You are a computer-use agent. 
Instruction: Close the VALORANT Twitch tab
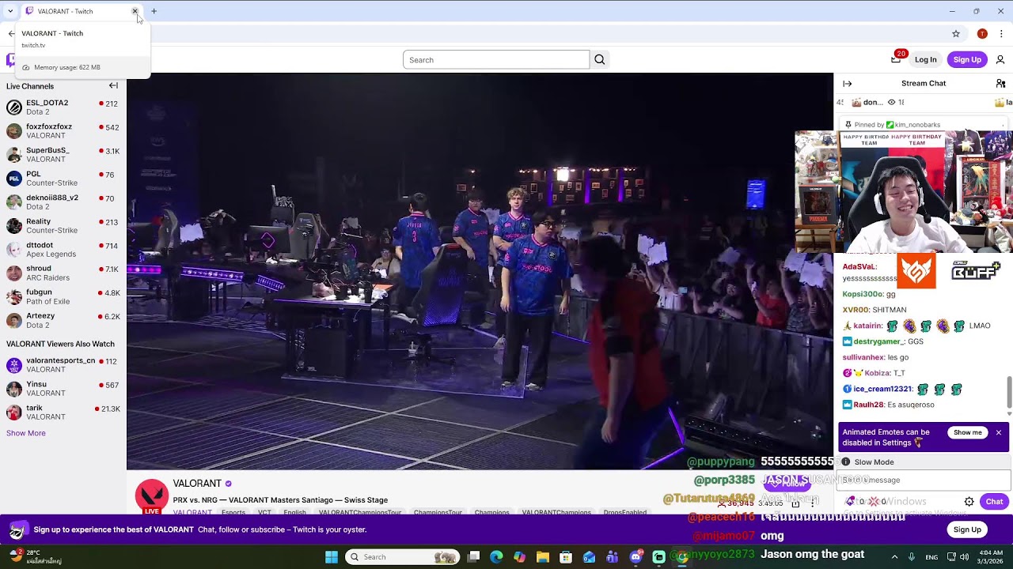[x=135, y=11]
